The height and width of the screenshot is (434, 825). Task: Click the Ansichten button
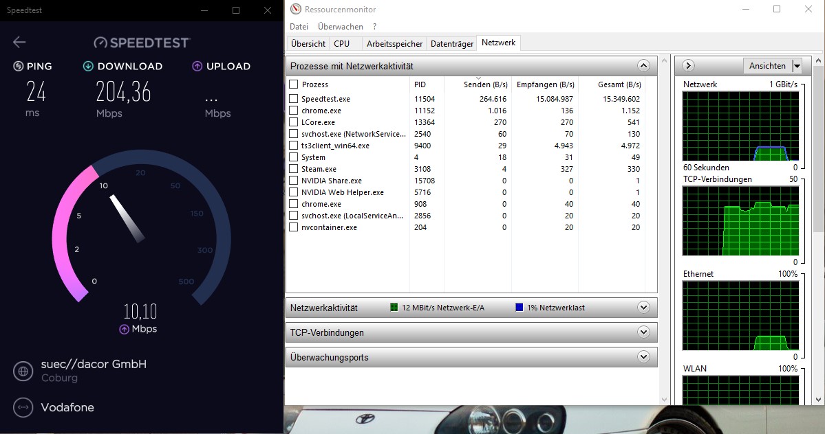(x=767, y=66)
